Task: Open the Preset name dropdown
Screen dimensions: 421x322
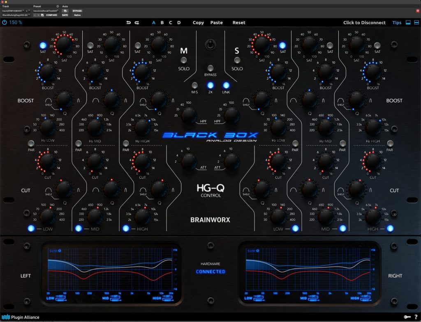Action: point(45,11)
